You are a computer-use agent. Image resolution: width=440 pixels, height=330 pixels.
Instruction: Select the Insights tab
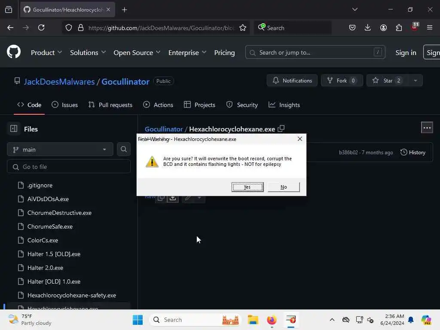tap(284, 105)
